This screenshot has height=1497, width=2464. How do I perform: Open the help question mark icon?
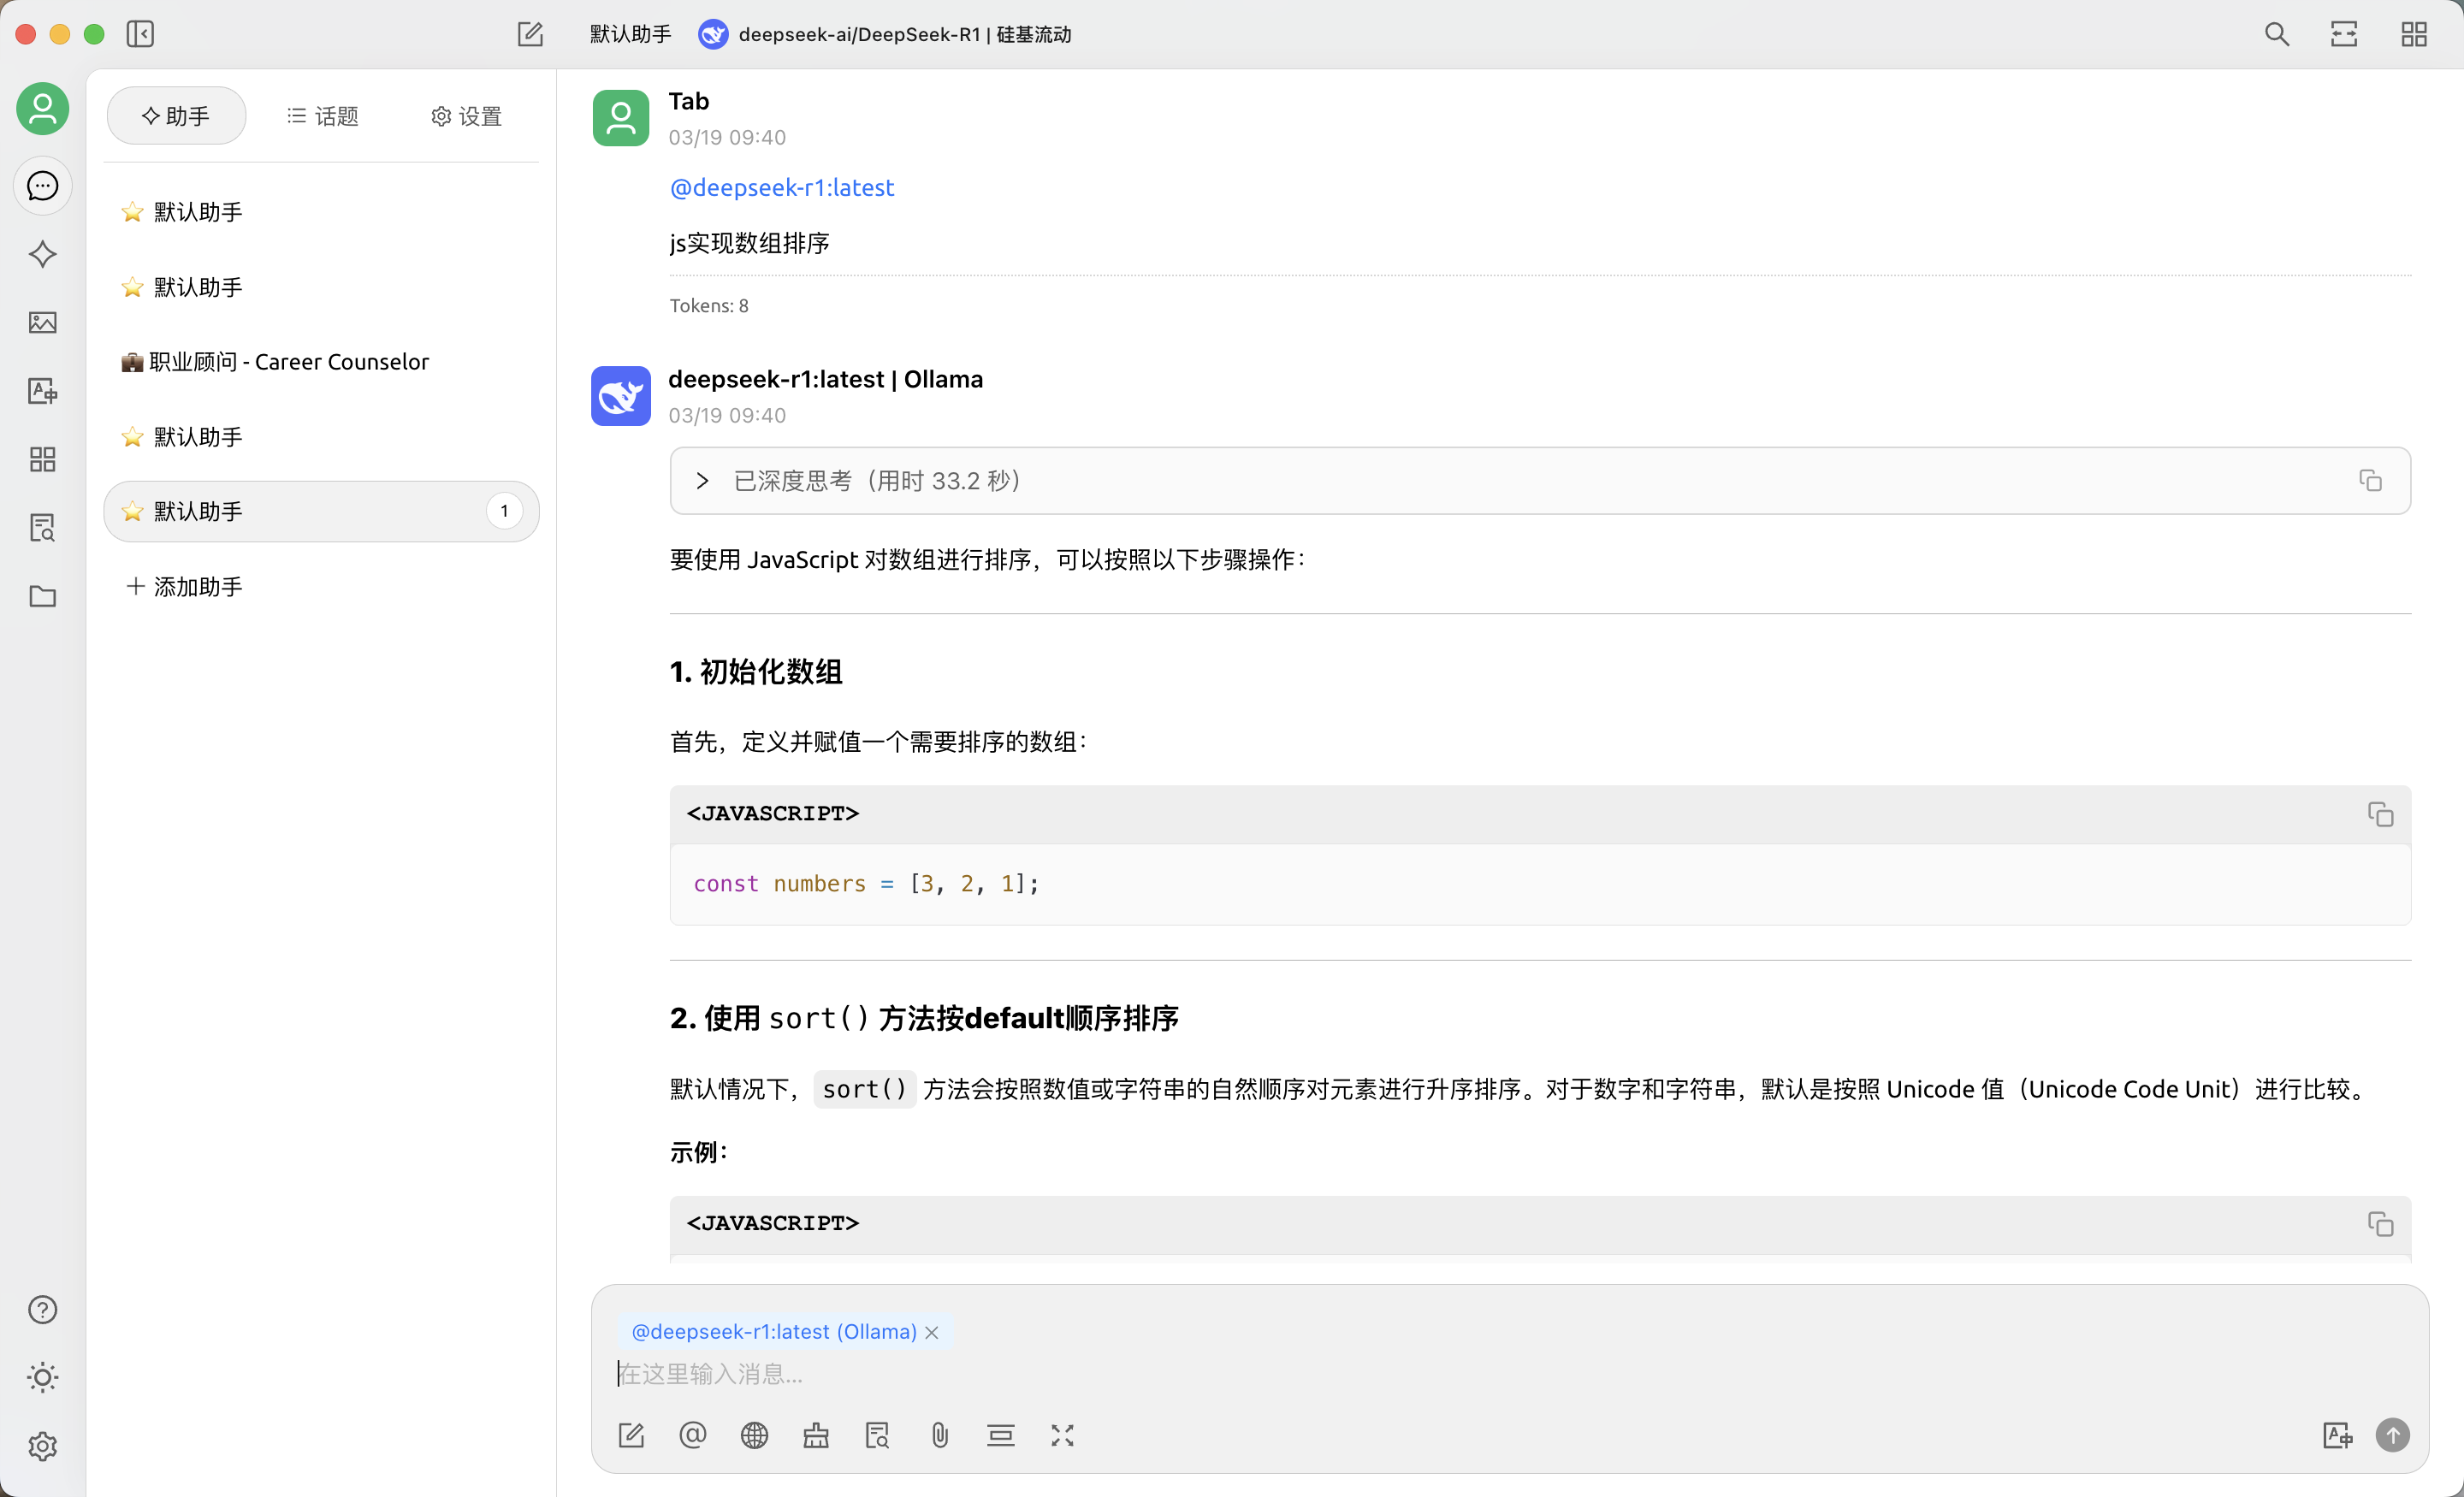43,1310
